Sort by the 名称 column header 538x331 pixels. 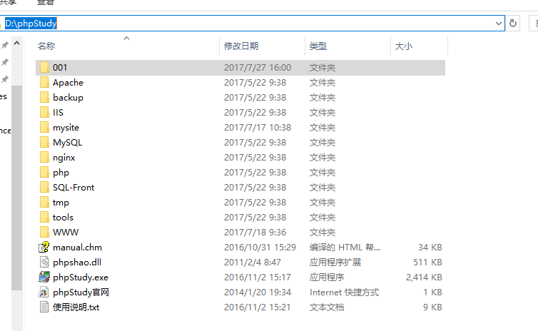click(x=46, y=46)
